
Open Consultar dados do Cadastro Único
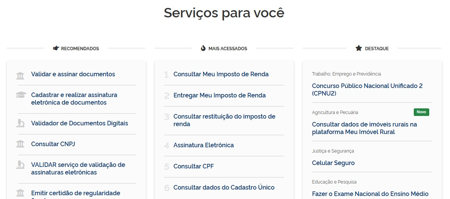pyautogui.click(x=224, y=188)
